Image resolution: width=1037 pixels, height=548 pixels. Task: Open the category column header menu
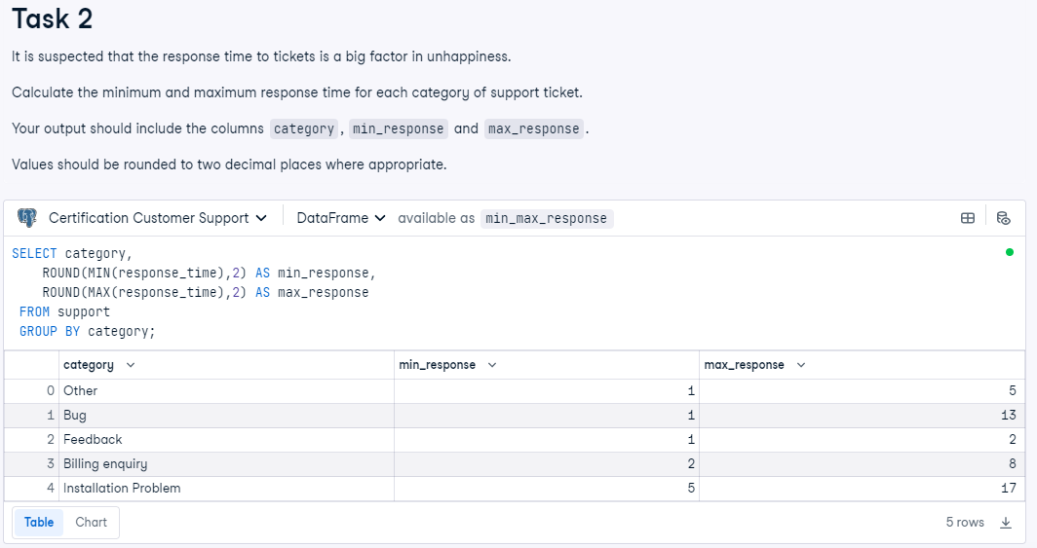tap(131, 365)
